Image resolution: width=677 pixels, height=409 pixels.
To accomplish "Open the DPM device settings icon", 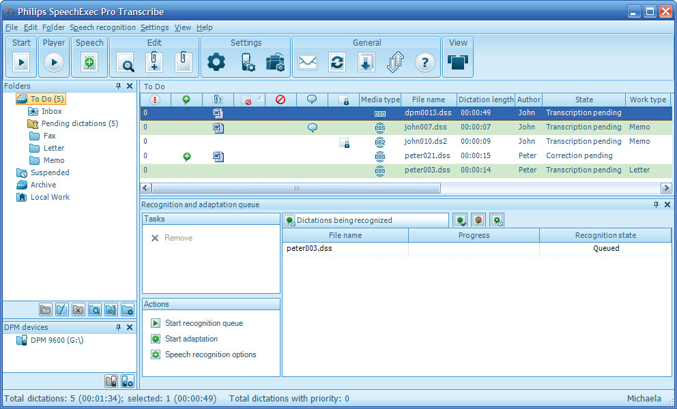I will pyautogui.click(x=248, y=62).
